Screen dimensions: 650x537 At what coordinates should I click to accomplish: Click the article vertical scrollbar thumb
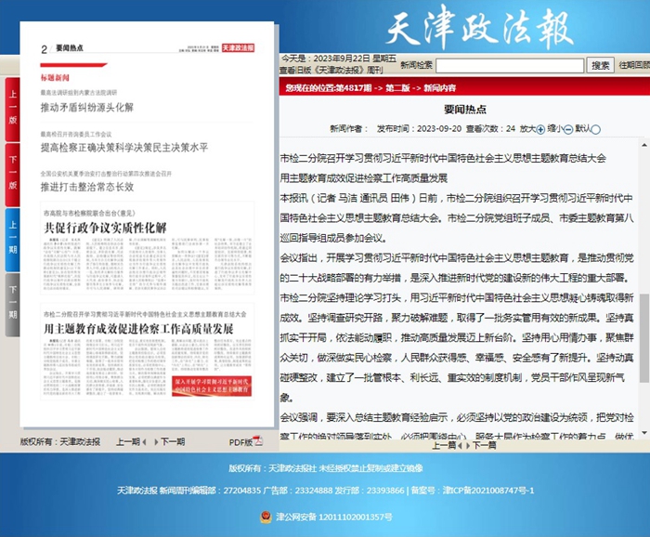click(644, 338)
